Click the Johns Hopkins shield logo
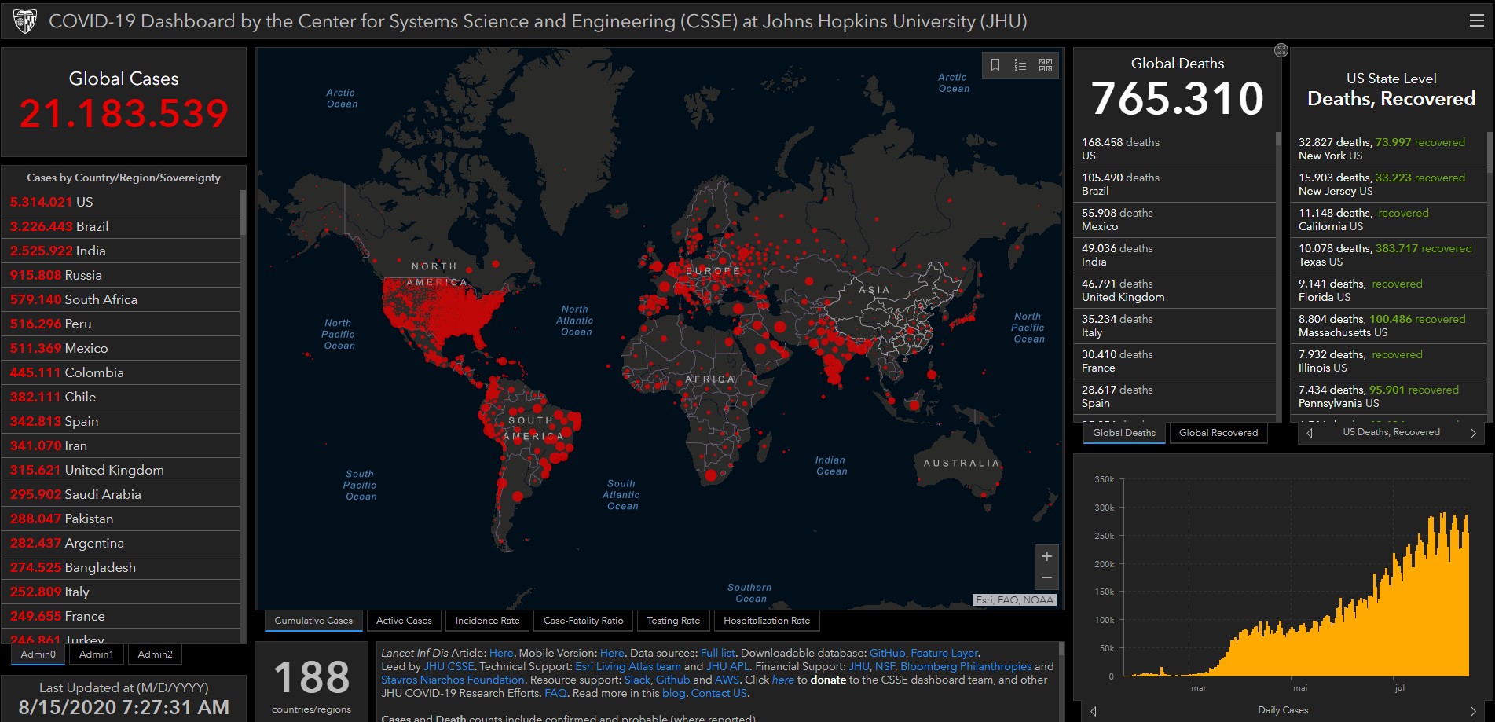 [25, 21]
